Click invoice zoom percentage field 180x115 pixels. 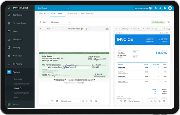tap(153, 101)
